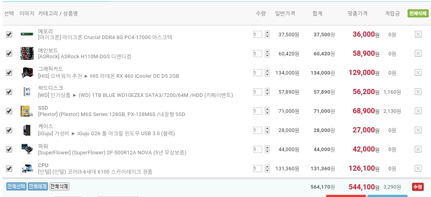Remove the 메인보드 ASRock H110M-DGS row with X

pos(417,53)
